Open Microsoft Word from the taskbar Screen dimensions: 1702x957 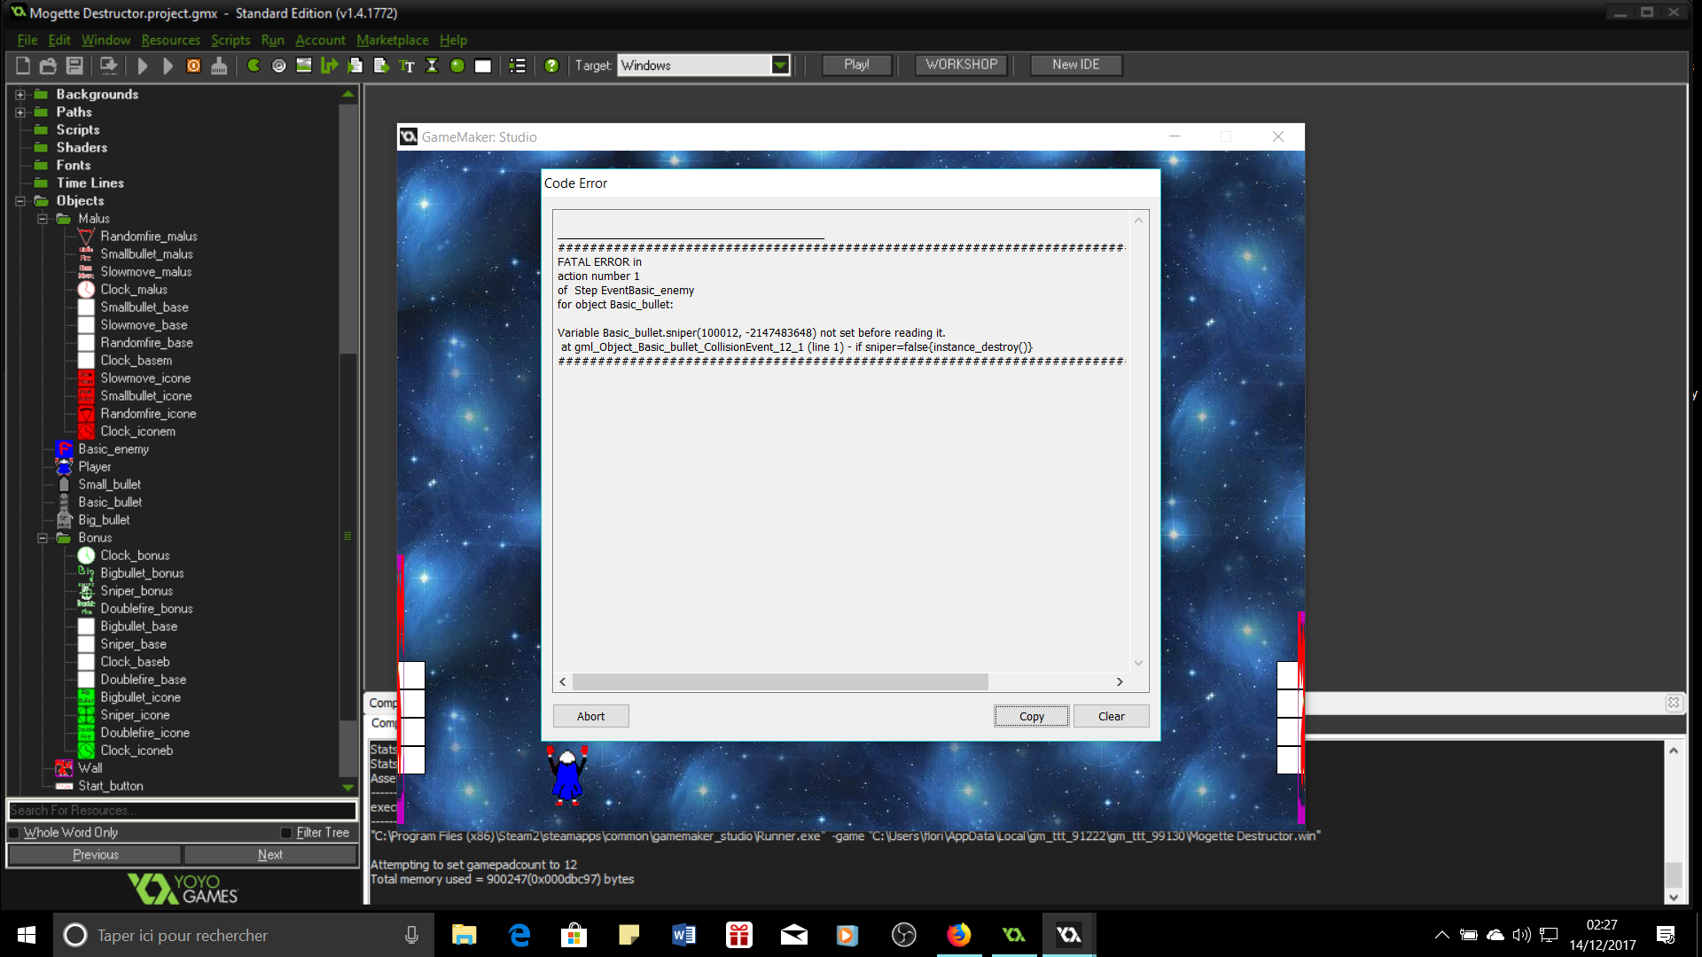(683, 935)
